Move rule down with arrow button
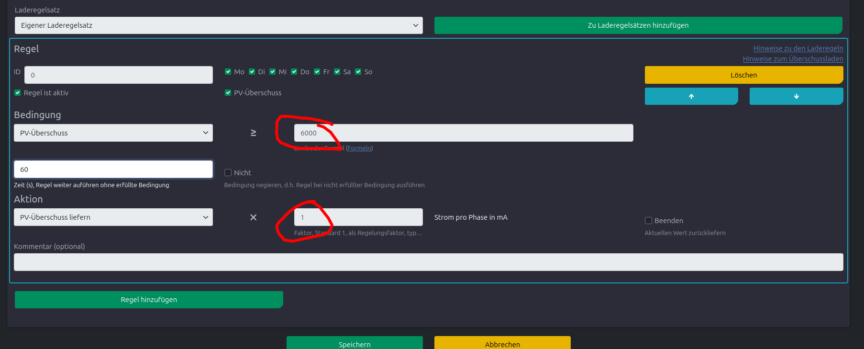Image resolution: width=864 pixels, height=349 pixels. point(796,96)
